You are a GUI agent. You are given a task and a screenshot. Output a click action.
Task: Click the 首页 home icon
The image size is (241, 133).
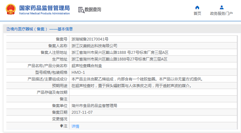[197, 7]
